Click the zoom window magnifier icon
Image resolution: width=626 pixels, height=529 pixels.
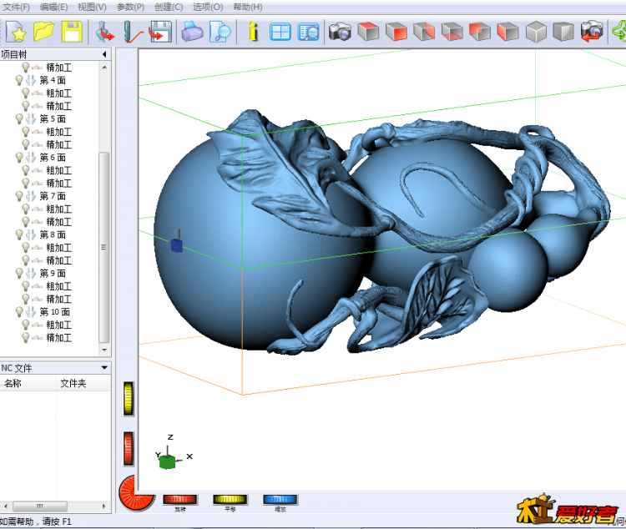coord(308,32)
